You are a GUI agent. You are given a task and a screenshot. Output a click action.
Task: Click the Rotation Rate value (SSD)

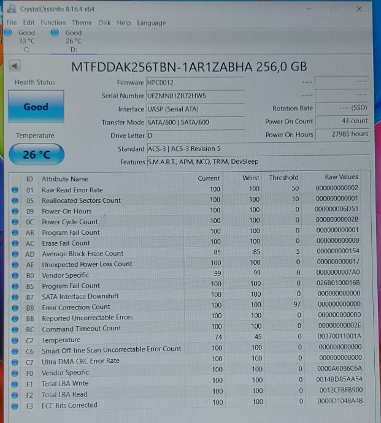click(342, 108)
